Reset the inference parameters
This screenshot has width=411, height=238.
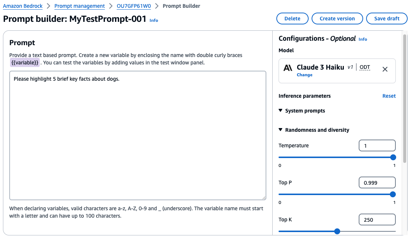(x=389, y=96)
